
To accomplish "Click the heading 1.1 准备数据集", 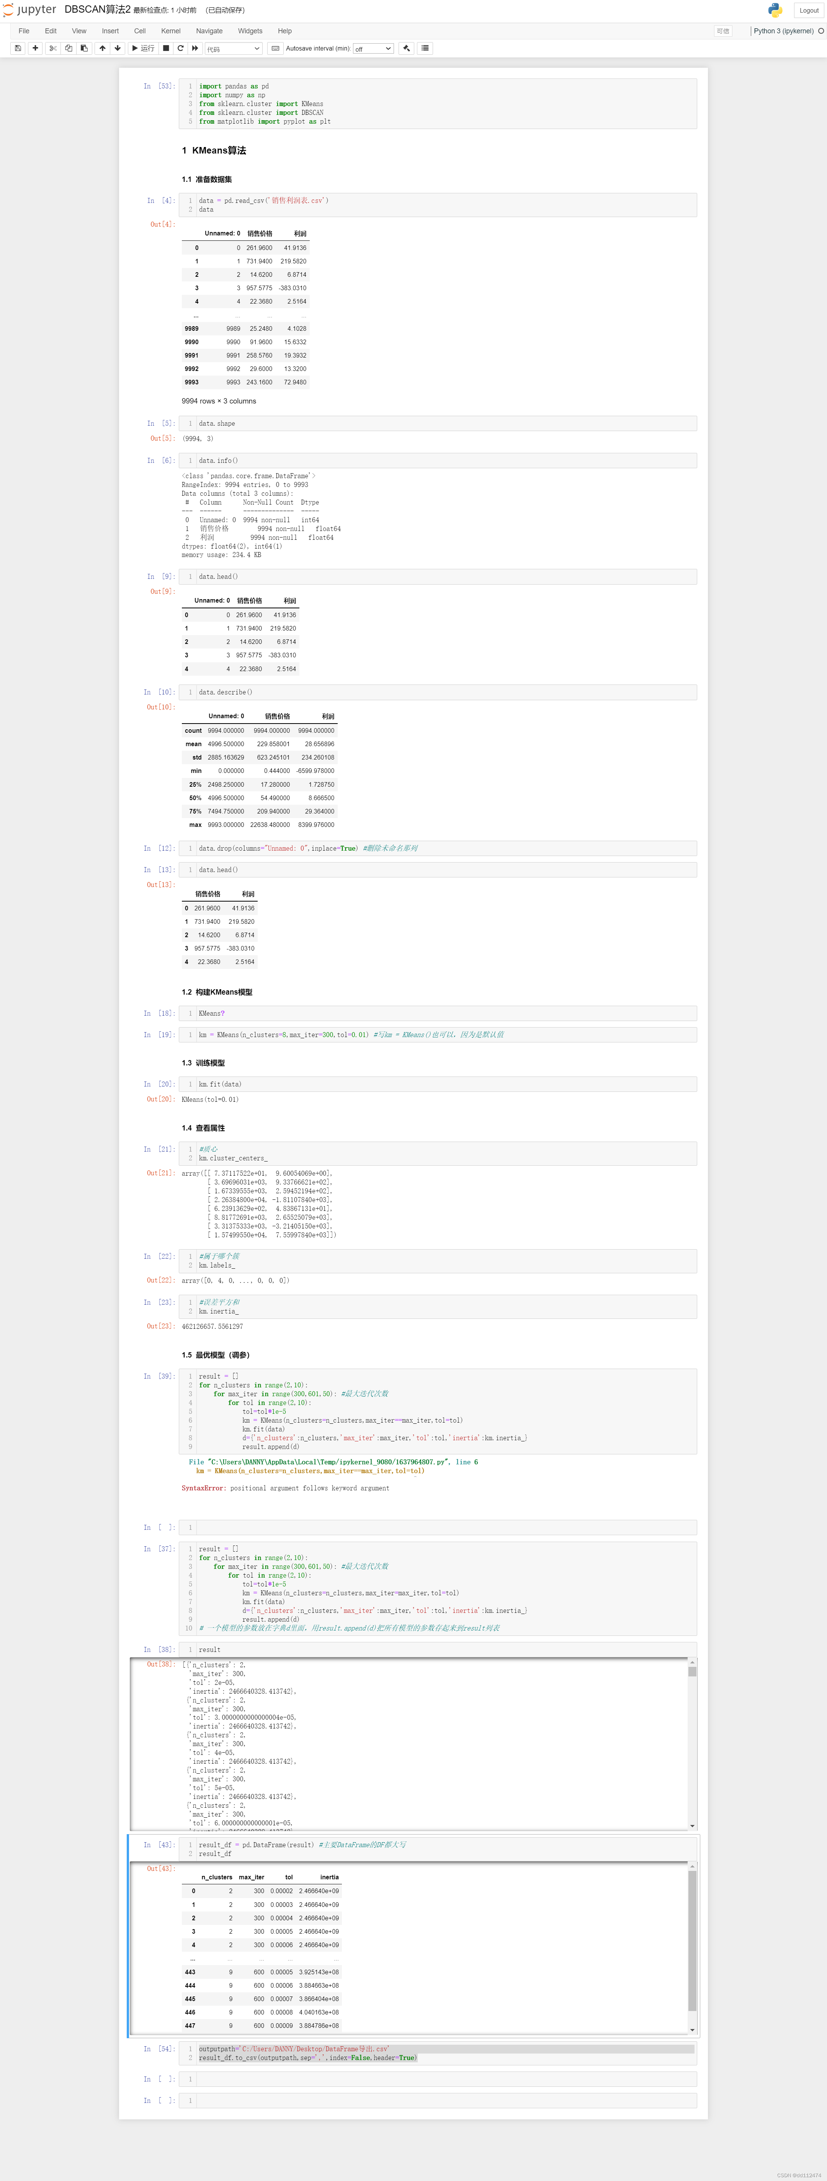I will (206, 180).
